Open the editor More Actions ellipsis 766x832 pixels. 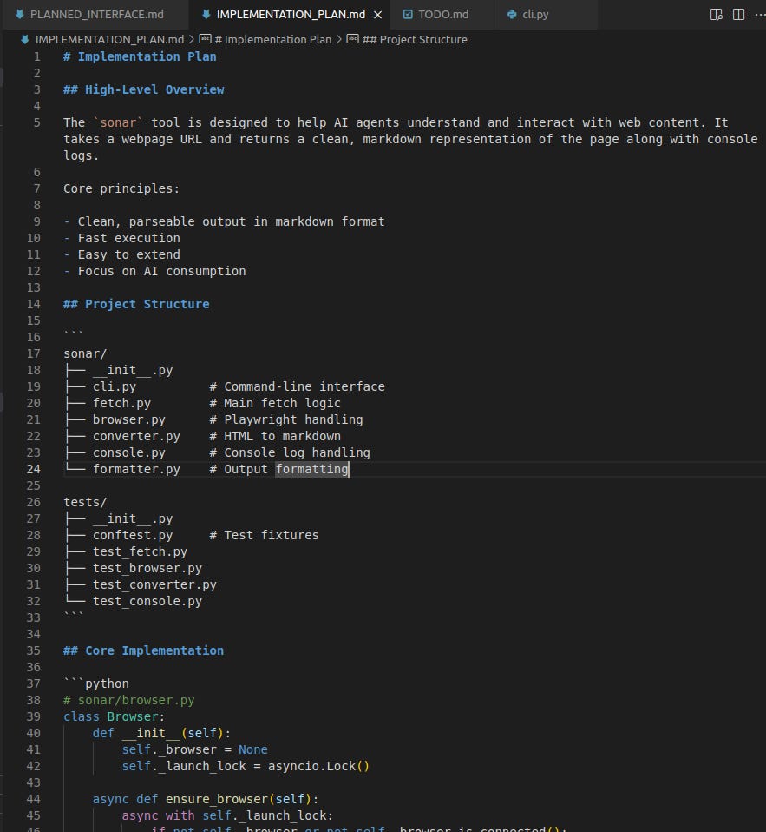[759, 14]
